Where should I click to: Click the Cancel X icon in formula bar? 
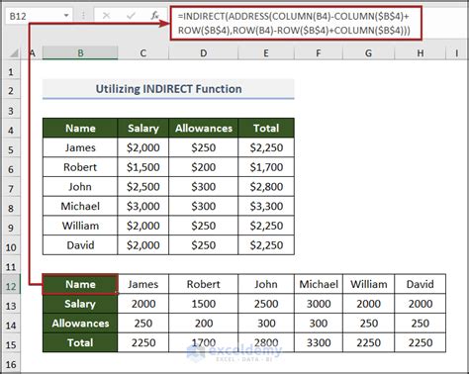pos(106,15)
